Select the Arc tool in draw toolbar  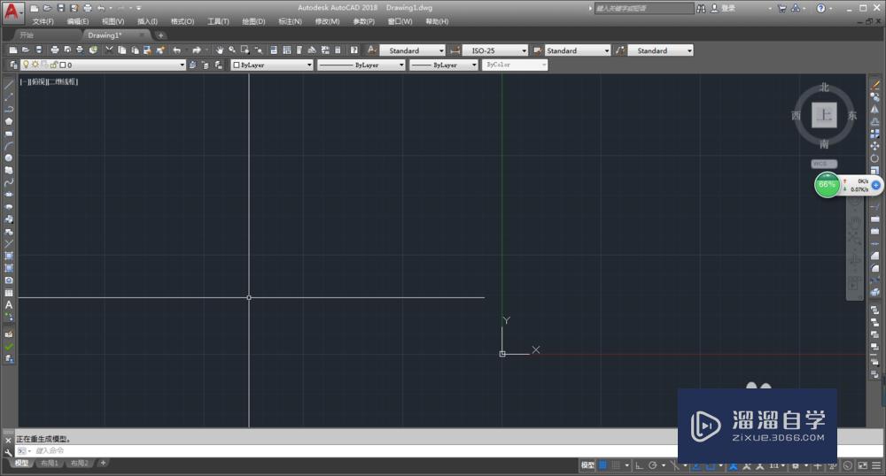(x=9, y=146)
